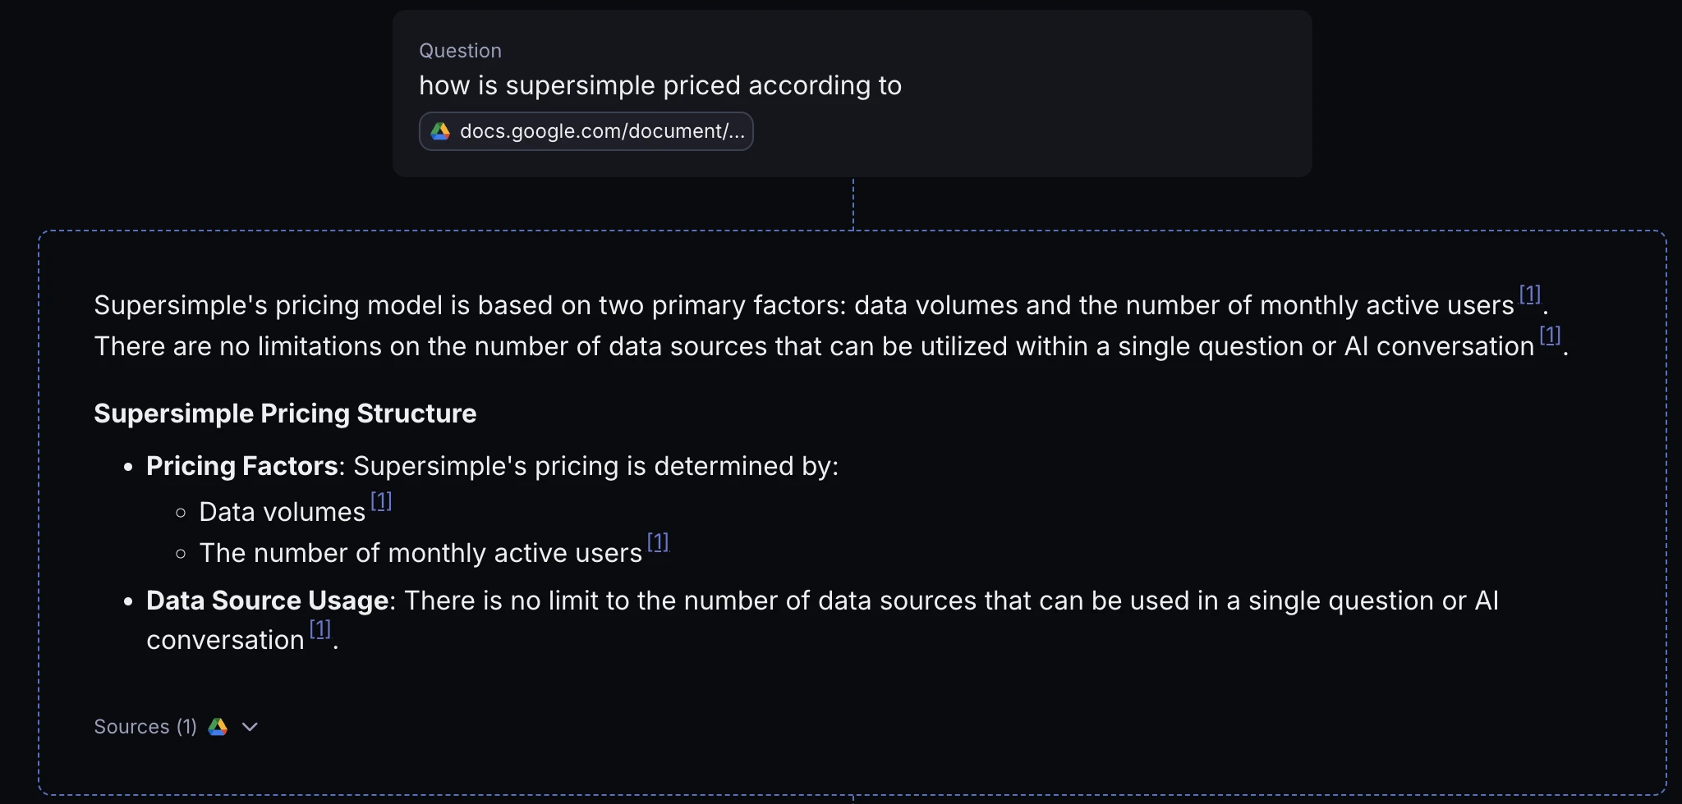Click 'Supersimple's pricing is determined by:' text
Image resolution: width=1682 pixels, height=804 pixels.
[595, 466]
